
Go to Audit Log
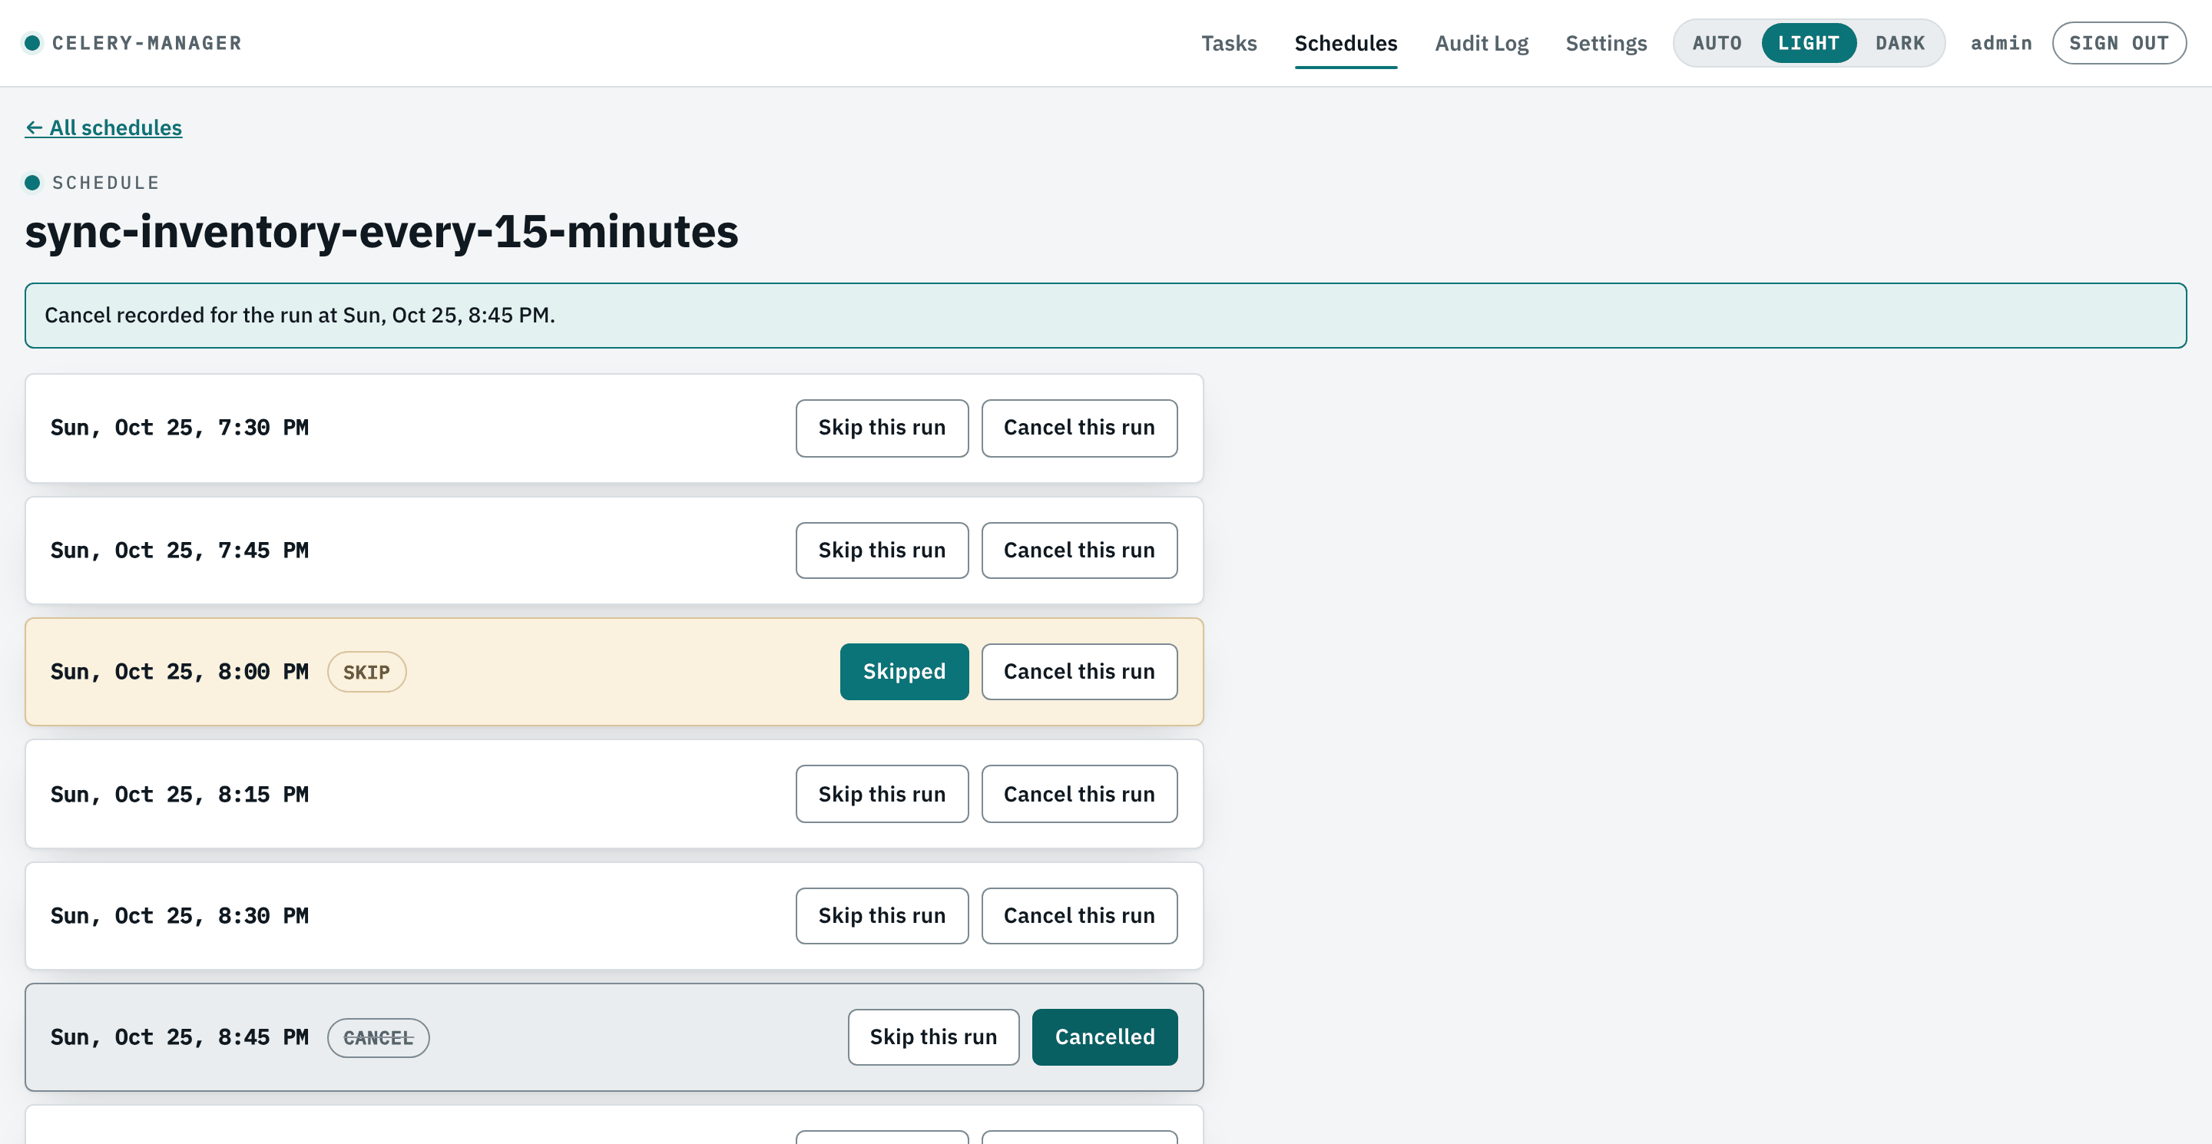coord(1482,43)
